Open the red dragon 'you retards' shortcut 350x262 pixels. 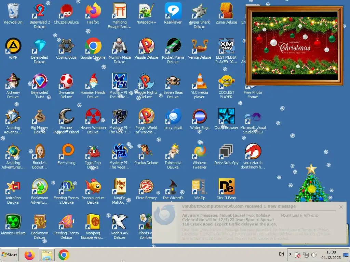[x=253, y=151]
